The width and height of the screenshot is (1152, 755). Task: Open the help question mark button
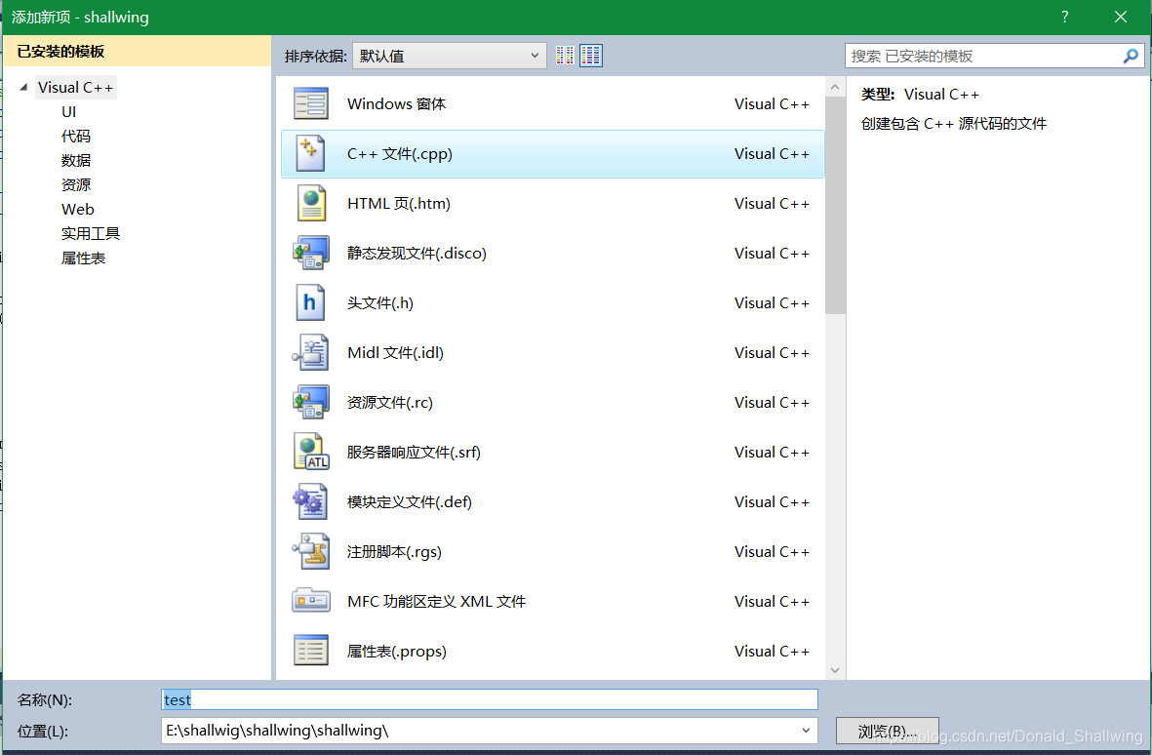point(1064,17)
